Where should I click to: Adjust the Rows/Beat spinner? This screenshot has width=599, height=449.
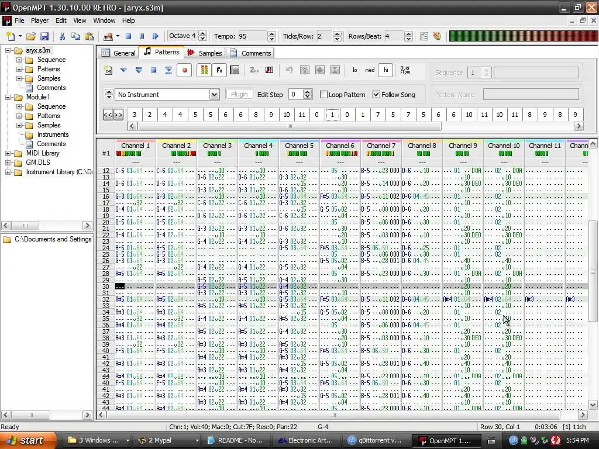pyautogui.click(x=408, y=36)
